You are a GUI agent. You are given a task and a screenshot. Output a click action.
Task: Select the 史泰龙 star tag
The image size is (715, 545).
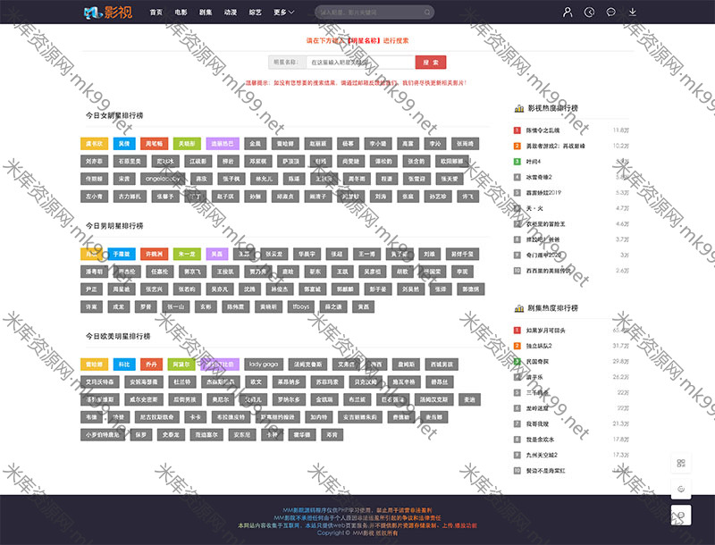[x=171, y=435]
